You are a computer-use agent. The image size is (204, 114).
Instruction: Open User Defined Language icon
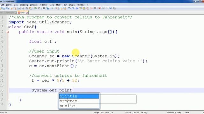(x=80, y=8)
